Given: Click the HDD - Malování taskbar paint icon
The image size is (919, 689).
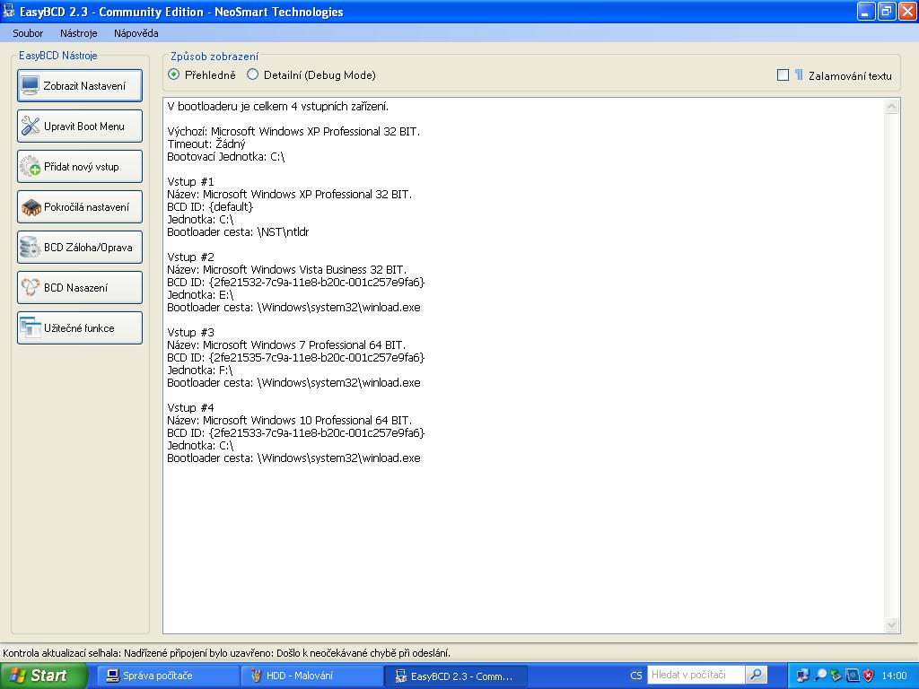Looking at the screenshot, I should coord(256,676).
